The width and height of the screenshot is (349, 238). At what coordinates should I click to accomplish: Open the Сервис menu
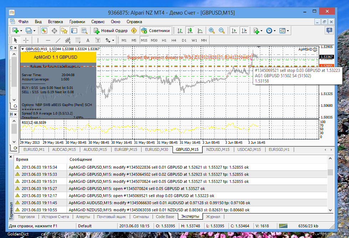[98, 22]
